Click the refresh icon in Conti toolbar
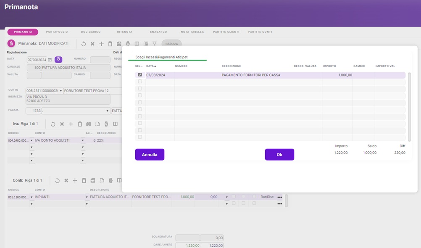Screen dimensions: 421x248 (x=57, y=181)
